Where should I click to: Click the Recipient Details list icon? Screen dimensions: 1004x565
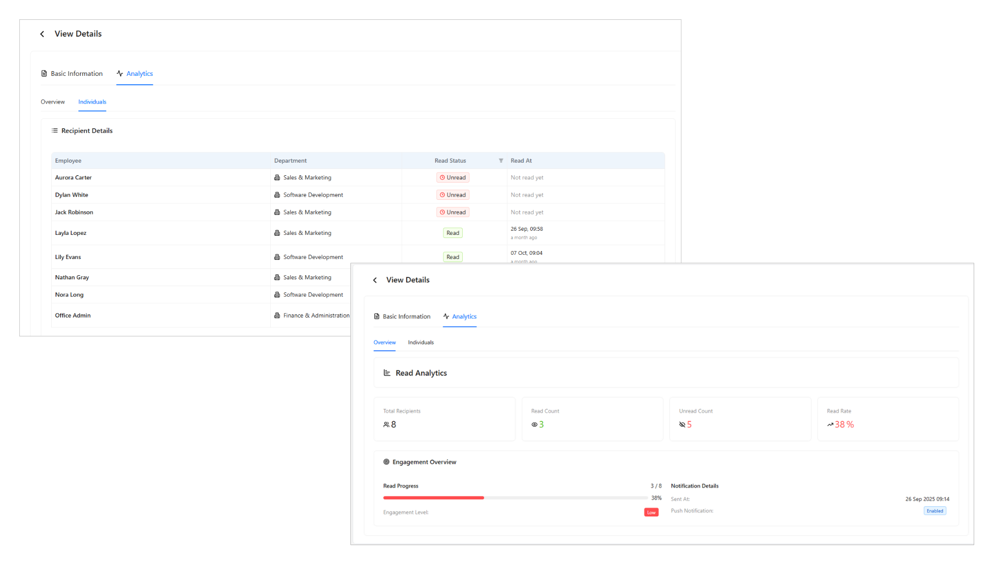(54, 131)
